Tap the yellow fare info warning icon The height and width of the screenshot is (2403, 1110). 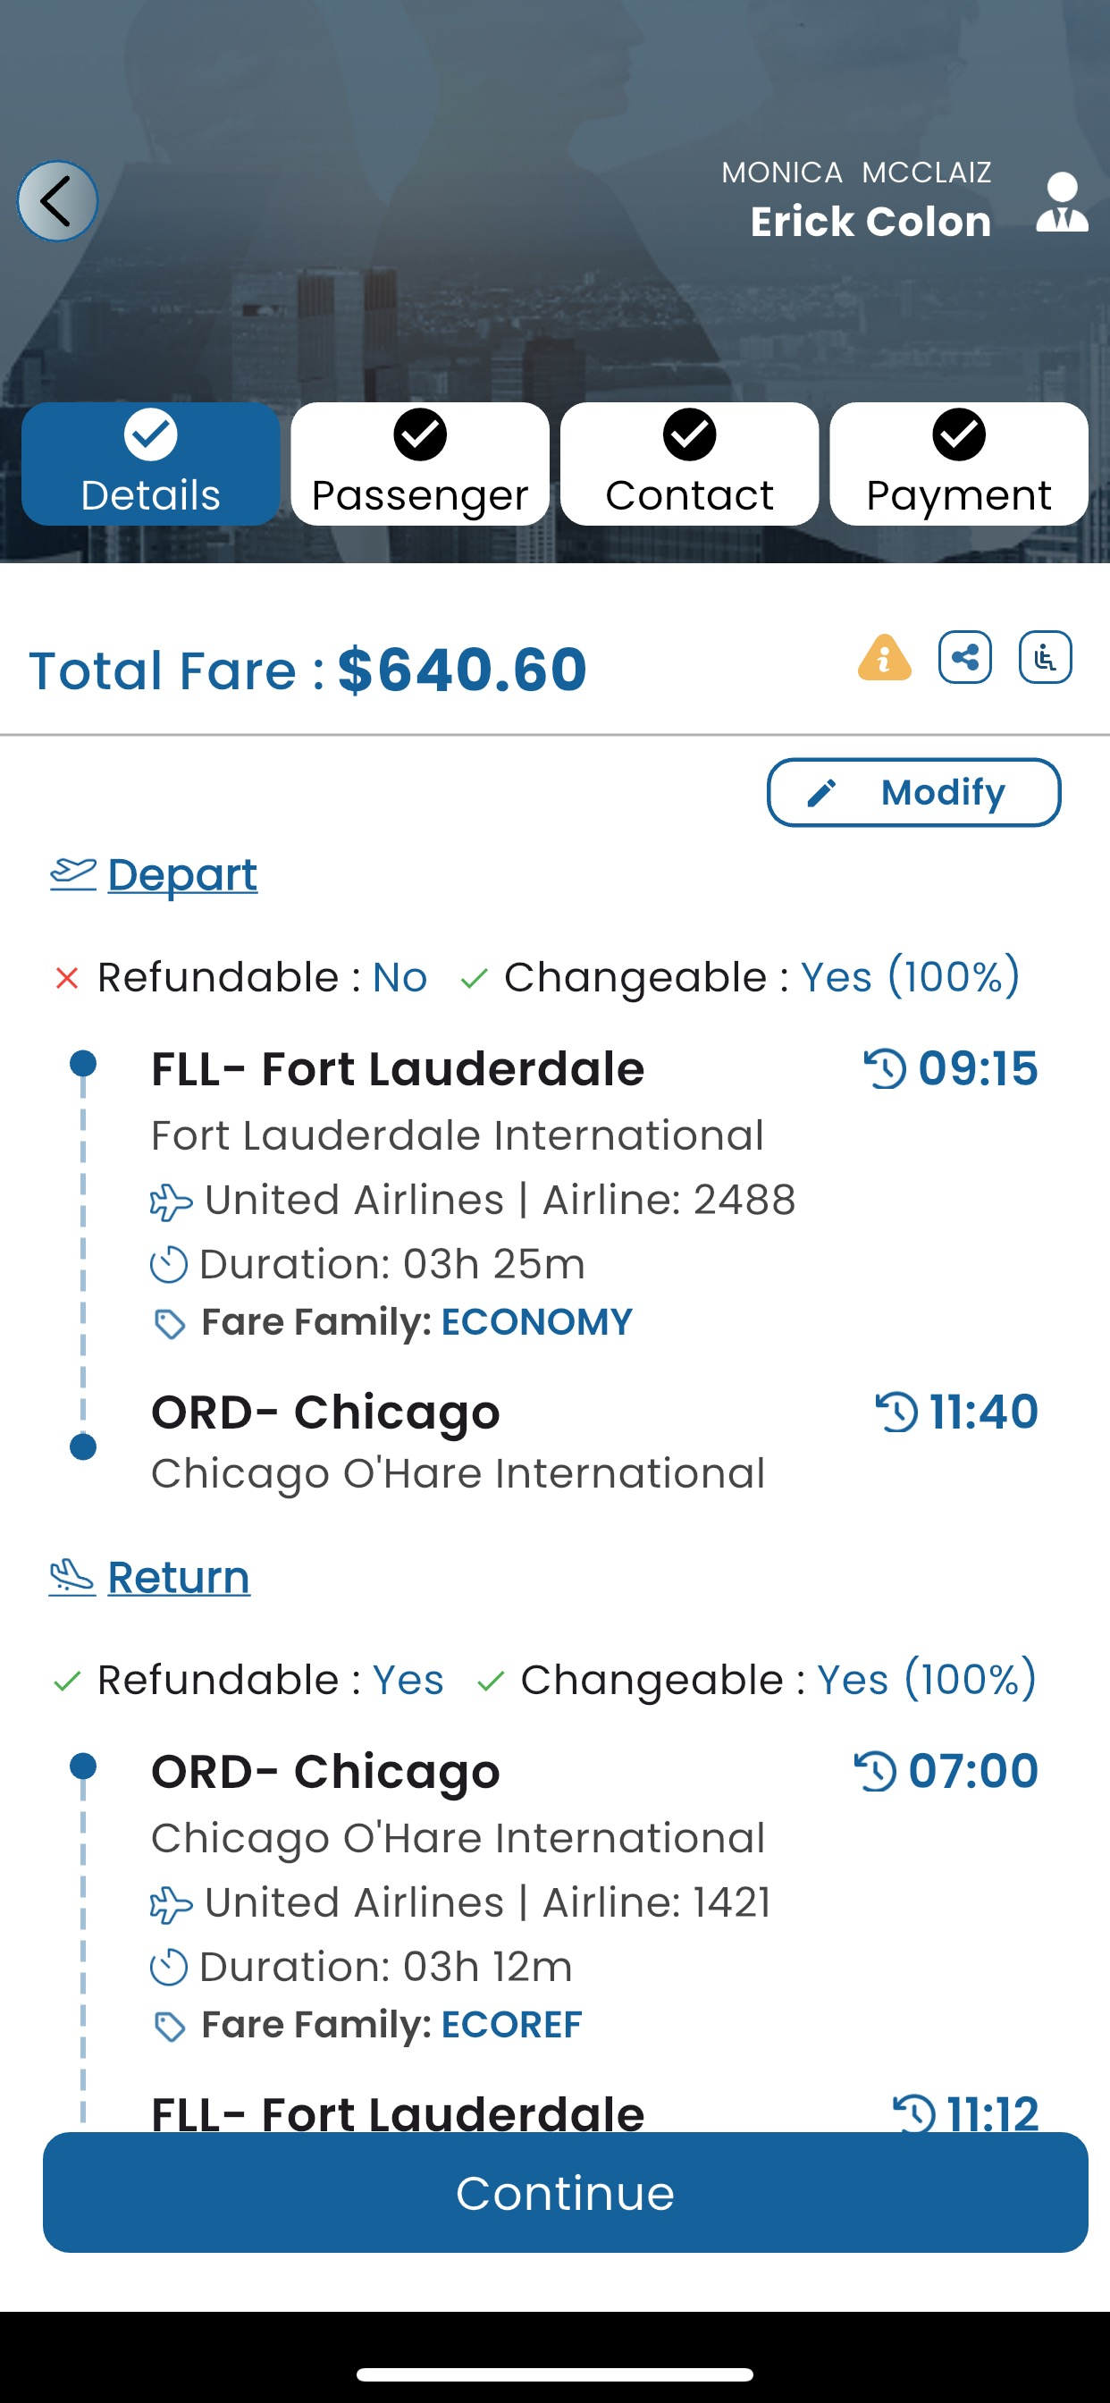(883, 658)
